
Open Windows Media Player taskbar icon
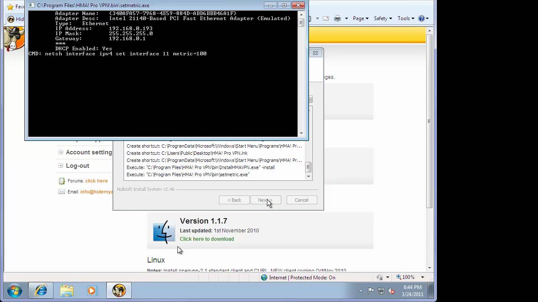click(x=92, y=291)
